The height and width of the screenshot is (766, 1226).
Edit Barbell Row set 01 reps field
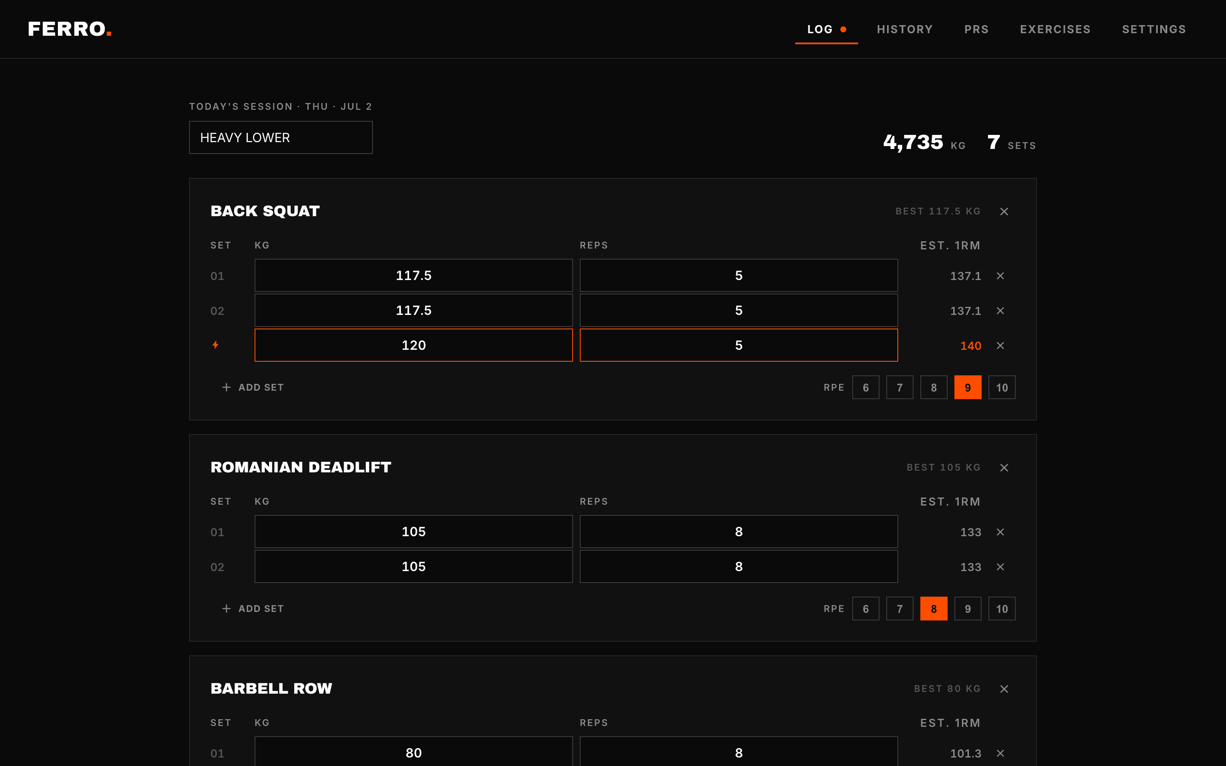(739, 752)
